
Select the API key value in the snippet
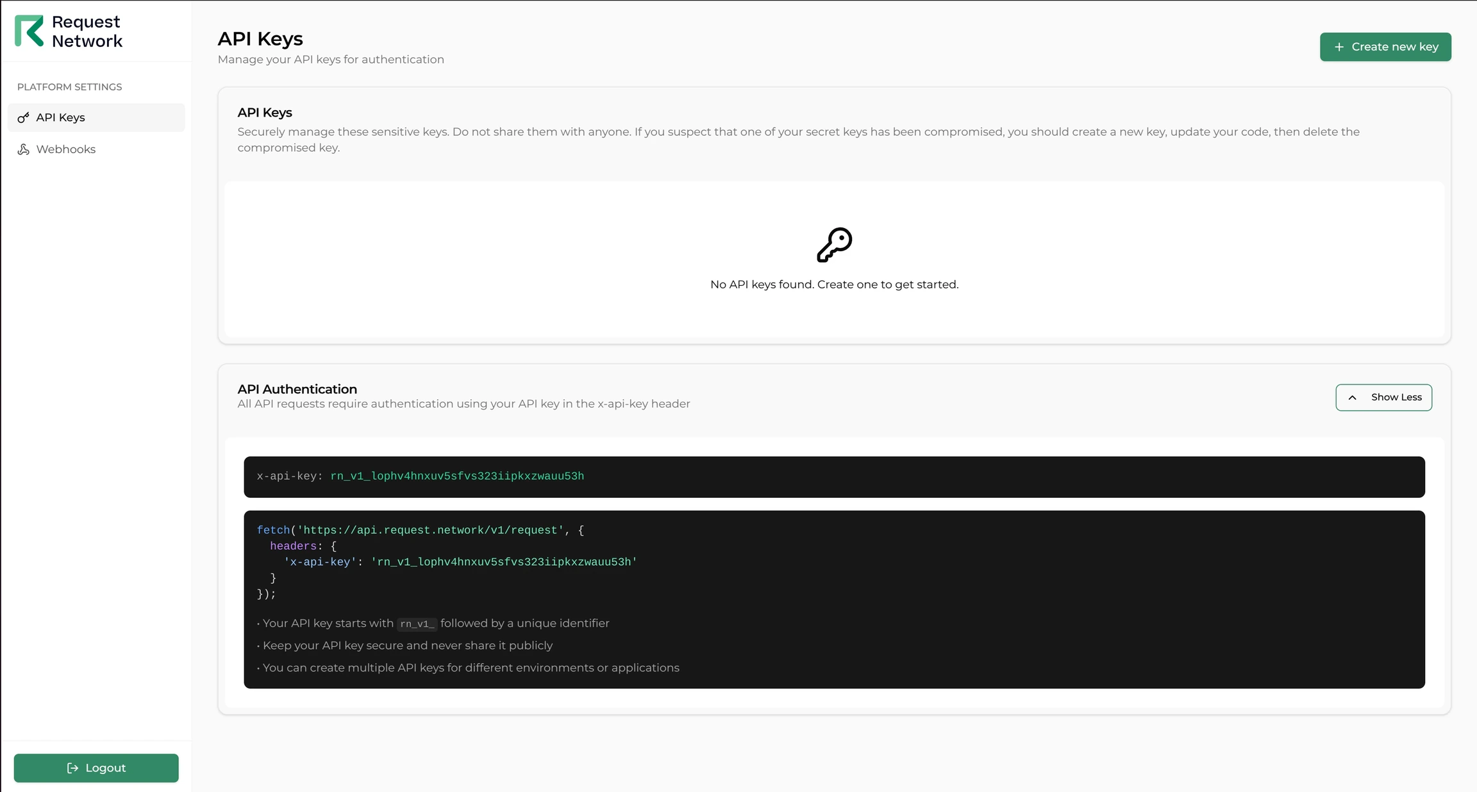click(x=456, y=476)
